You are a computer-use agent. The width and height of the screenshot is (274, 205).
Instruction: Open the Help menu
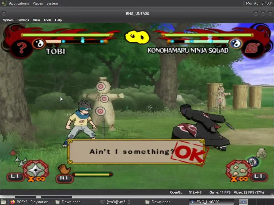tap(58, 20)
